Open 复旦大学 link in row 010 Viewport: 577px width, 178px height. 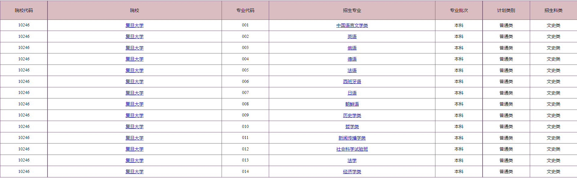click(134, 127)
